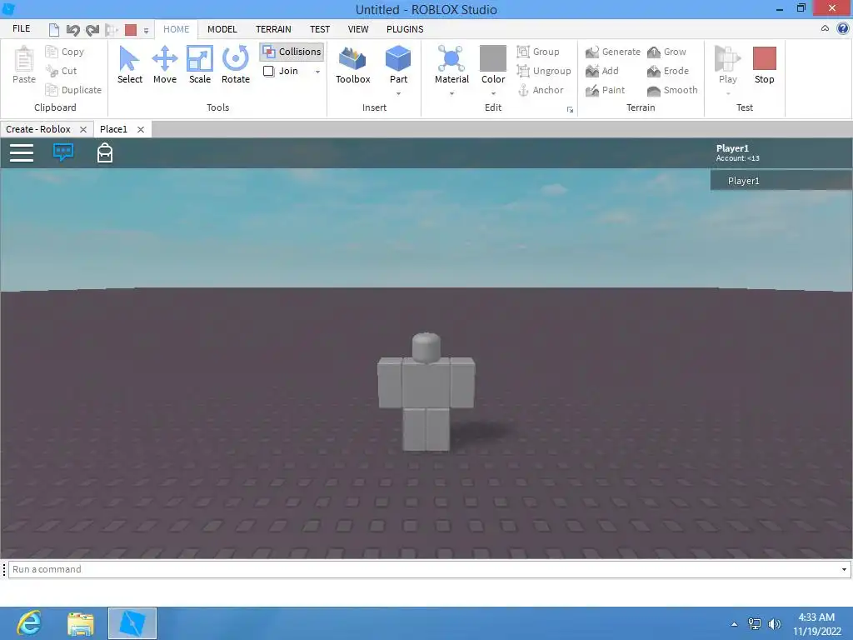The height and width of the screenshot is (640, 853).
Task: Collapse the ribbon with the chevron
Action: pyautogui.click(x=825, y=28)
